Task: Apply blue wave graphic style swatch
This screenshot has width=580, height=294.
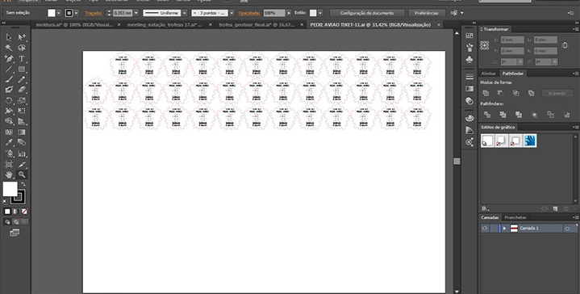Action: pos(530,141)
